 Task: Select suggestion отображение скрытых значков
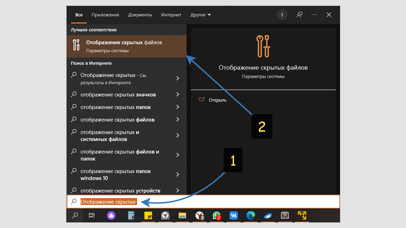pos(127,95)
